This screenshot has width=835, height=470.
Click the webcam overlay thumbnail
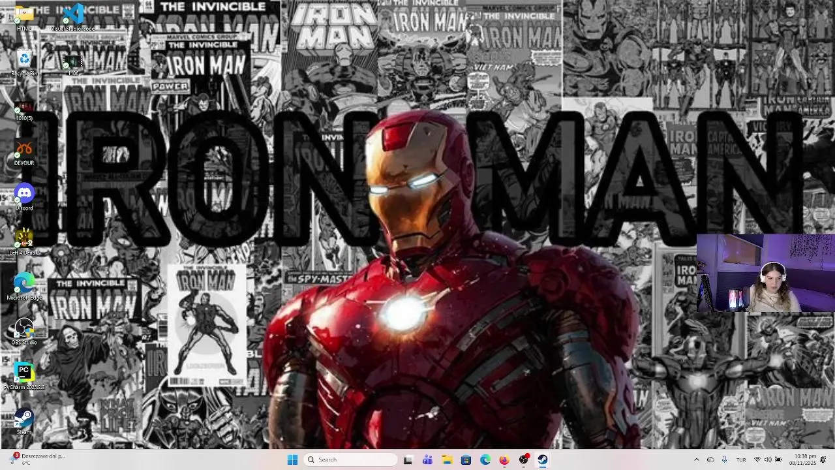click(x=765, y=273)
